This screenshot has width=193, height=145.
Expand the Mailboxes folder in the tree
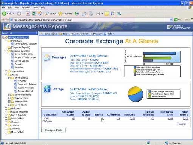coord(6,108)
